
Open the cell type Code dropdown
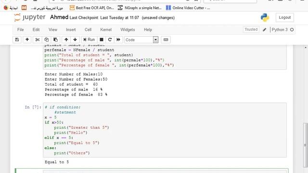click(141, 40)
